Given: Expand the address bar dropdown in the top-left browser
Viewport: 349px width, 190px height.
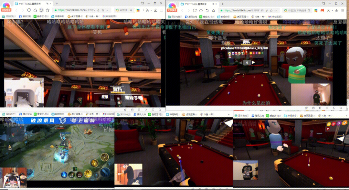Looking at the screenshot, I should (107, 10).
